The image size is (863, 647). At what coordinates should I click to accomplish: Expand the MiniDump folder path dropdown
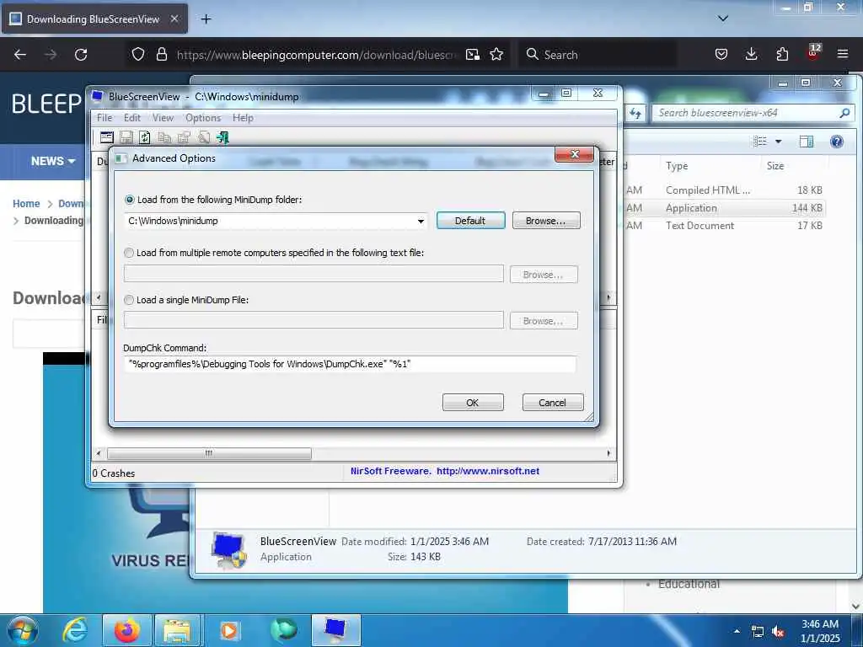421,222
